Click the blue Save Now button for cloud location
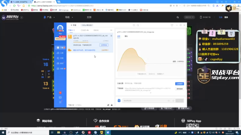241x135 pixels. coord(180,84)
